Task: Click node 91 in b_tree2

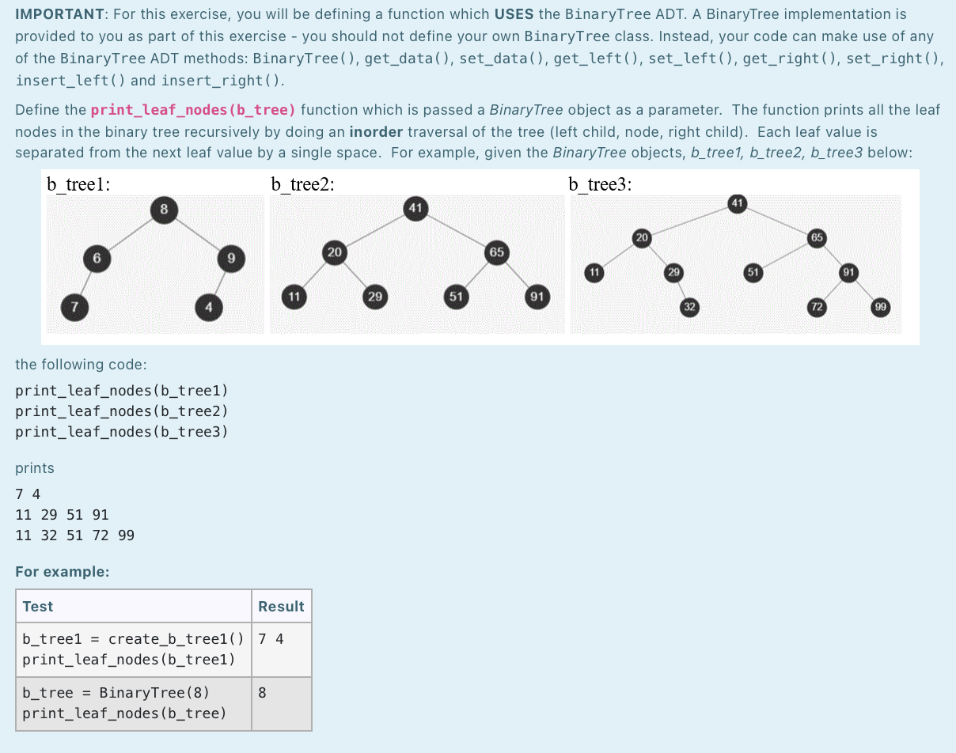Action: click(537, 297)
